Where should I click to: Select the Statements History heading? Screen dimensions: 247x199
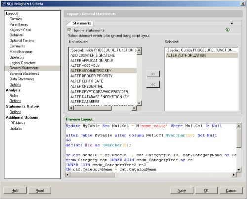click(22, 106)
